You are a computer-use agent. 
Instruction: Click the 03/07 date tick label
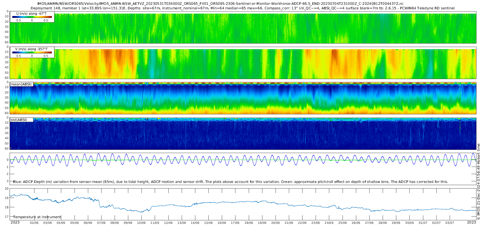pyautogui.click(x=450, y=223)
